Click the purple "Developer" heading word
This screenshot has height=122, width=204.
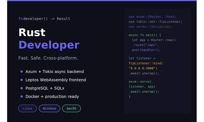pyautogui.click(x=49, y=45)
